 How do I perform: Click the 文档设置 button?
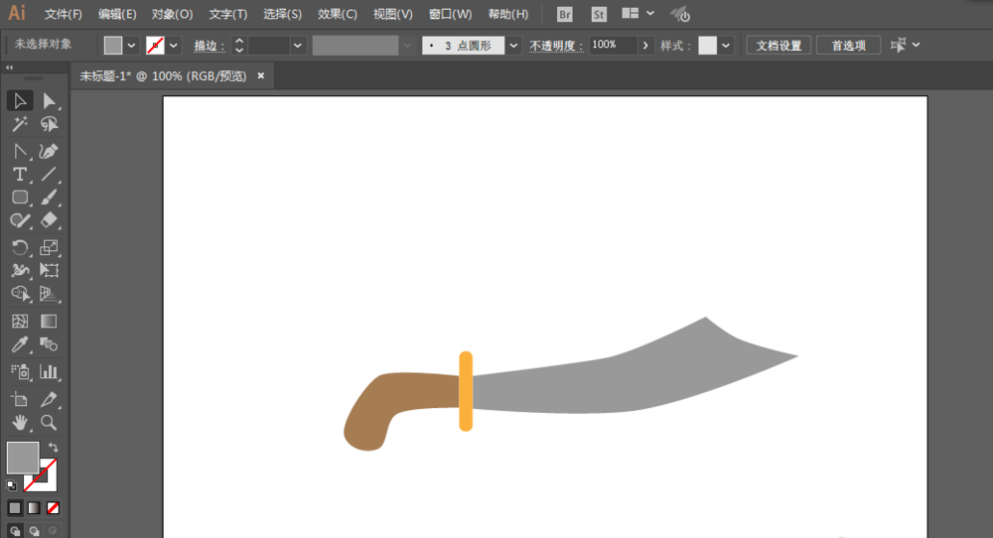779,46
